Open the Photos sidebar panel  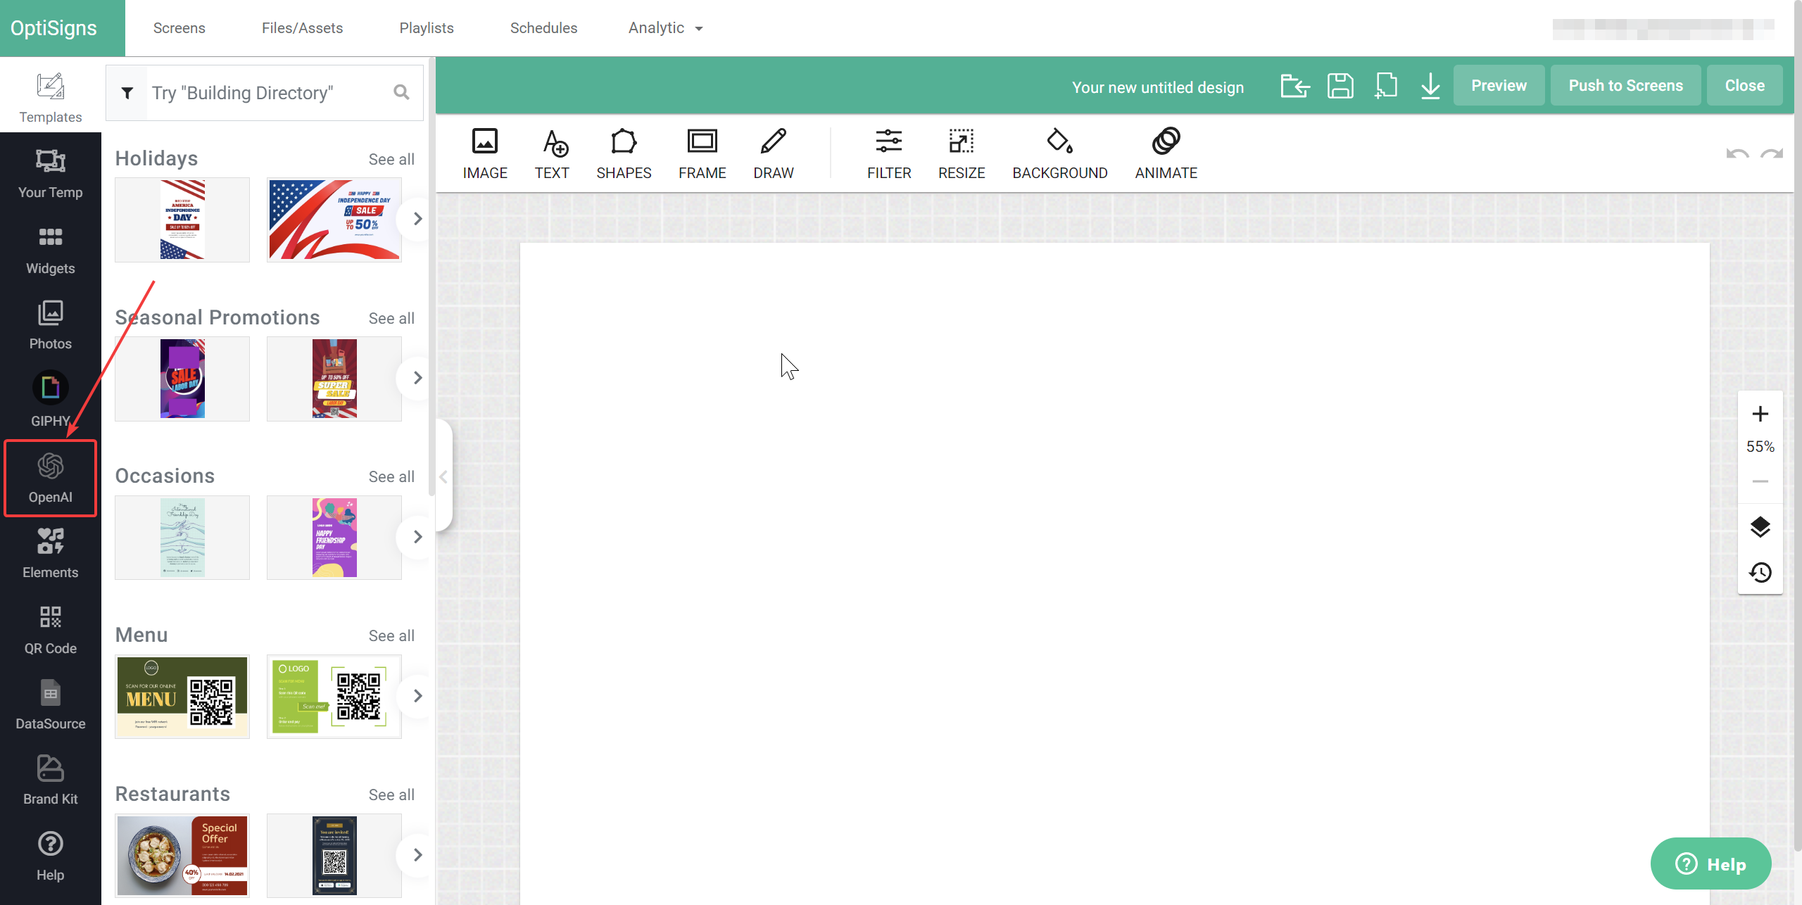pyautogui.click(x=50, y=325)
